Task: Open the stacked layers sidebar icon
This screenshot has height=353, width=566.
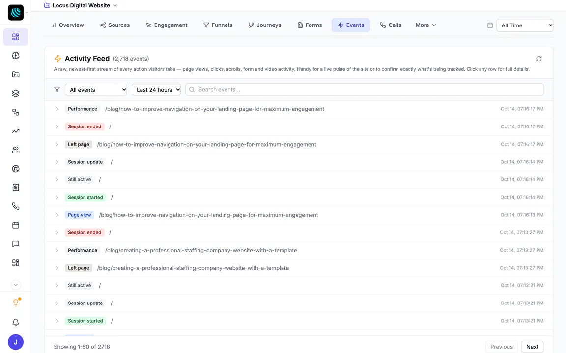Action: pyautogui.click(x=16, y=93)
